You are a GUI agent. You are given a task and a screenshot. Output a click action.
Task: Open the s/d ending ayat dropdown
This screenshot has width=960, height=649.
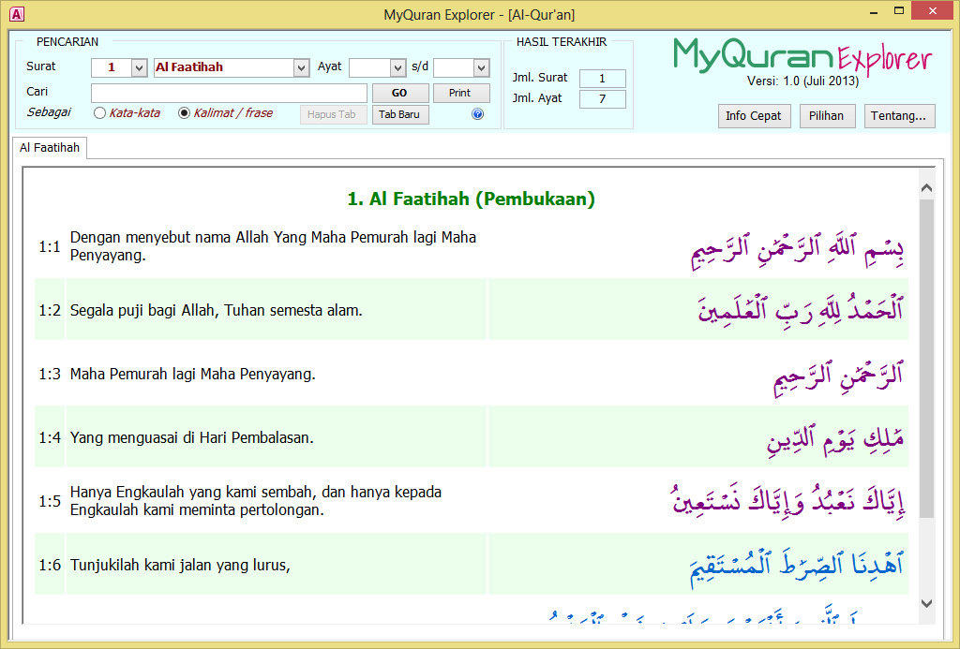[482, 67]
